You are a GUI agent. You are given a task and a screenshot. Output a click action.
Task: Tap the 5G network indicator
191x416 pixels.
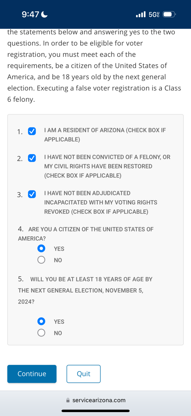tap(154, 15)
